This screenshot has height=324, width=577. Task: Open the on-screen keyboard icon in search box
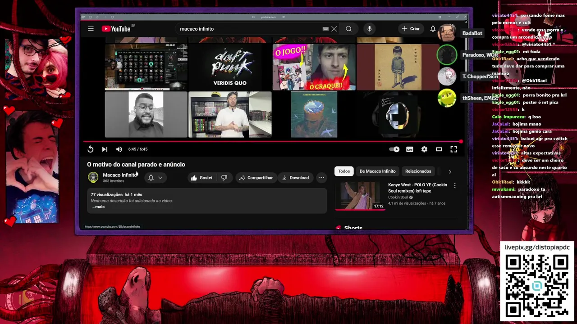[x=325, y=29]
